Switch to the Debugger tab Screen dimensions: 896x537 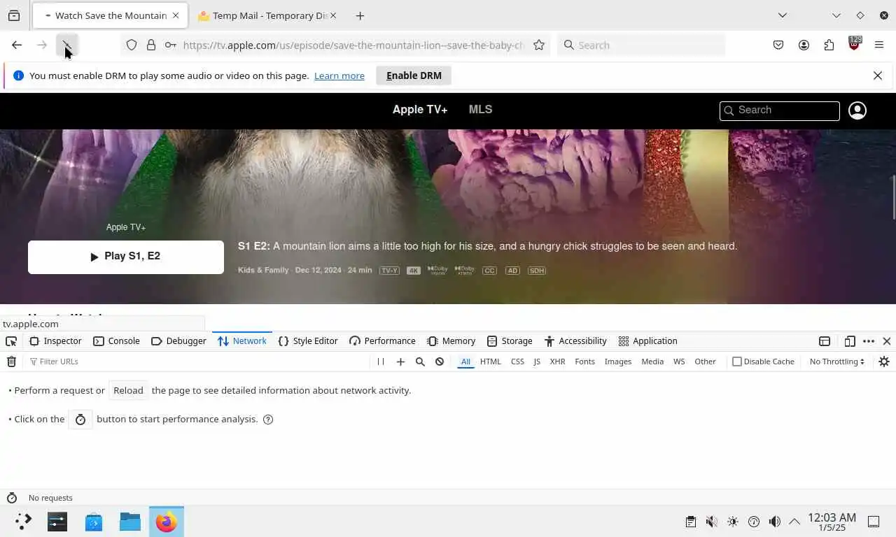click(x=178, y=341)
